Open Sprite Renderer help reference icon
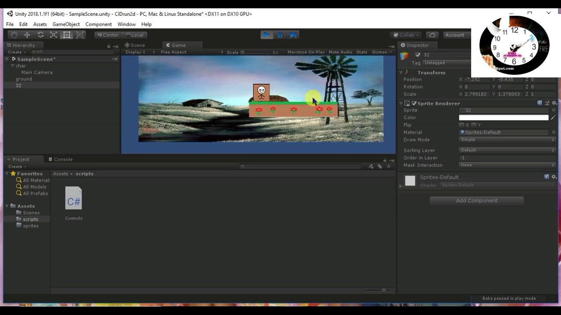 [540, 103]
